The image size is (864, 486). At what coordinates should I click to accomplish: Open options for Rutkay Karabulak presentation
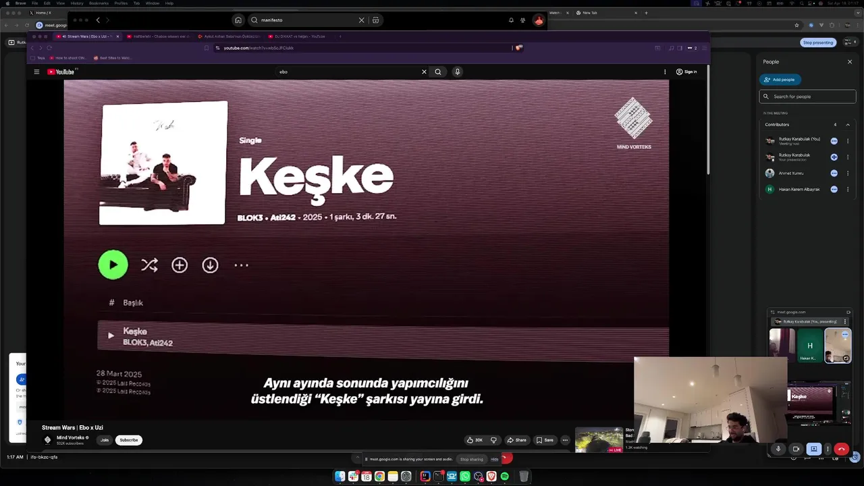tap(848, 157)
